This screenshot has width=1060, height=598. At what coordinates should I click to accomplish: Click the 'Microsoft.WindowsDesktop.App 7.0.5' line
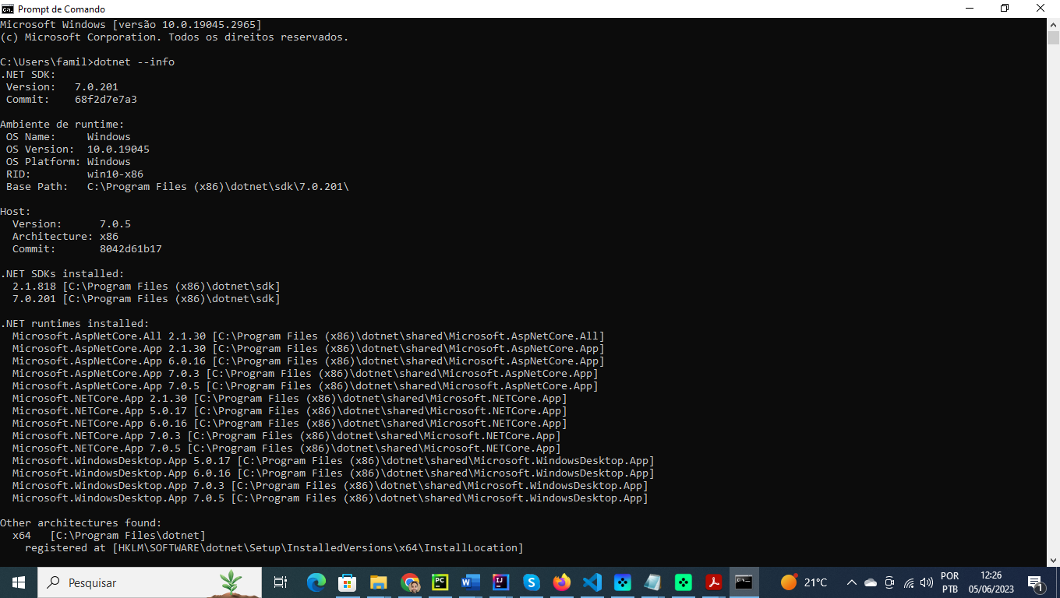pos(330,498)
